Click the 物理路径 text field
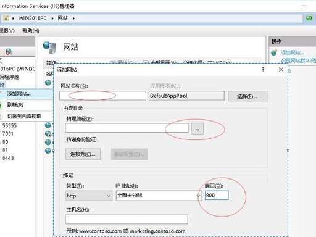 click(x=127, y=128)
